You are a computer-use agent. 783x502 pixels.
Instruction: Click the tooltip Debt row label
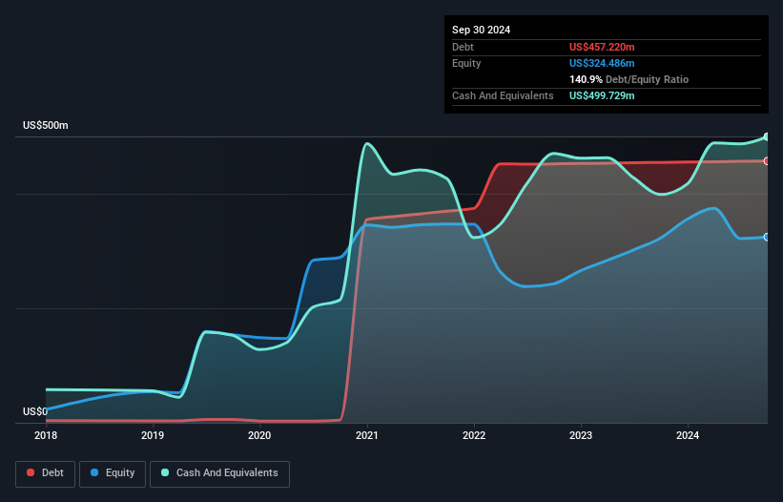[463, 47]
